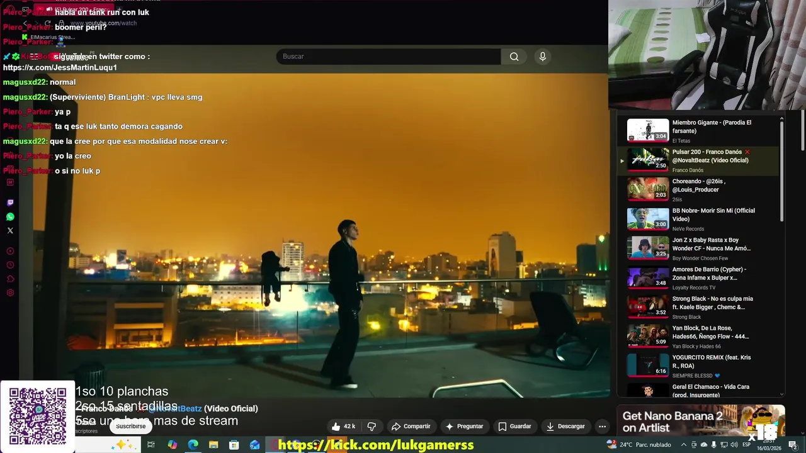Open Twitch icon in browser sidebar
806x453 pixels.
tap(10, 203)
